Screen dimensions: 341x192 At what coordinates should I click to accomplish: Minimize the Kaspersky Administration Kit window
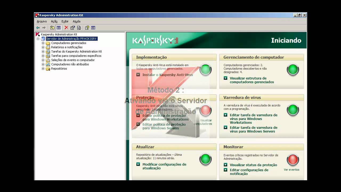click(x=295, y=15)
